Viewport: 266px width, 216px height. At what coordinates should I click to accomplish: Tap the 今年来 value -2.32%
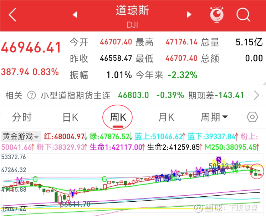[x=182, y=75]
